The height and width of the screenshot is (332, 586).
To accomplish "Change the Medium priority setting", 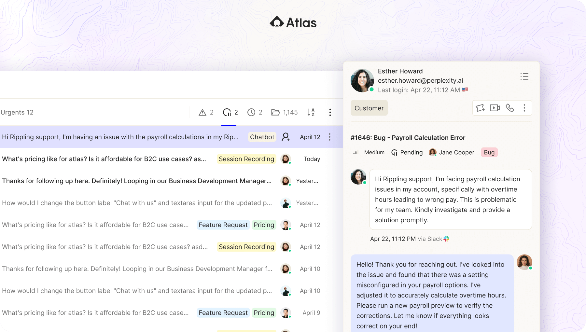I will click(369, 152).
